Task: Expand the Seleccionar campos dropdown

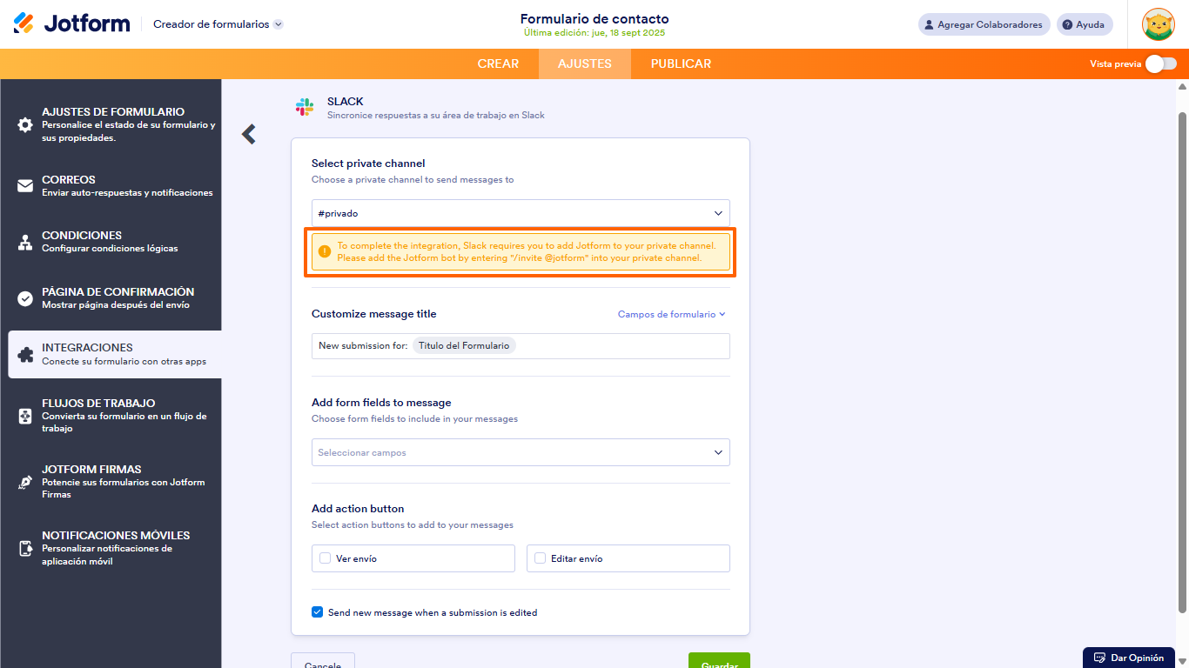Action: 521,452
